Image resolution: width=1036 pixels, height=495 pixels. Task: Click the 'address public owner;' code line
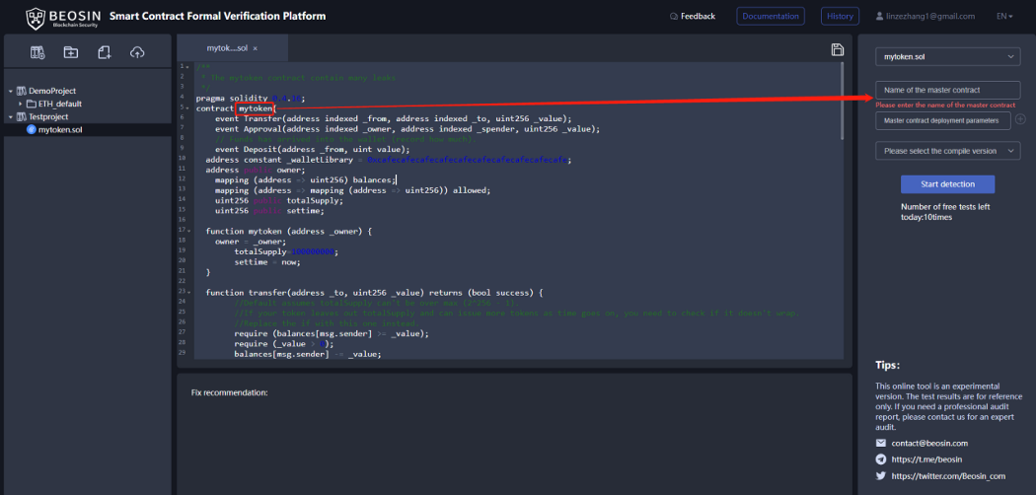(x=256, y=170)
